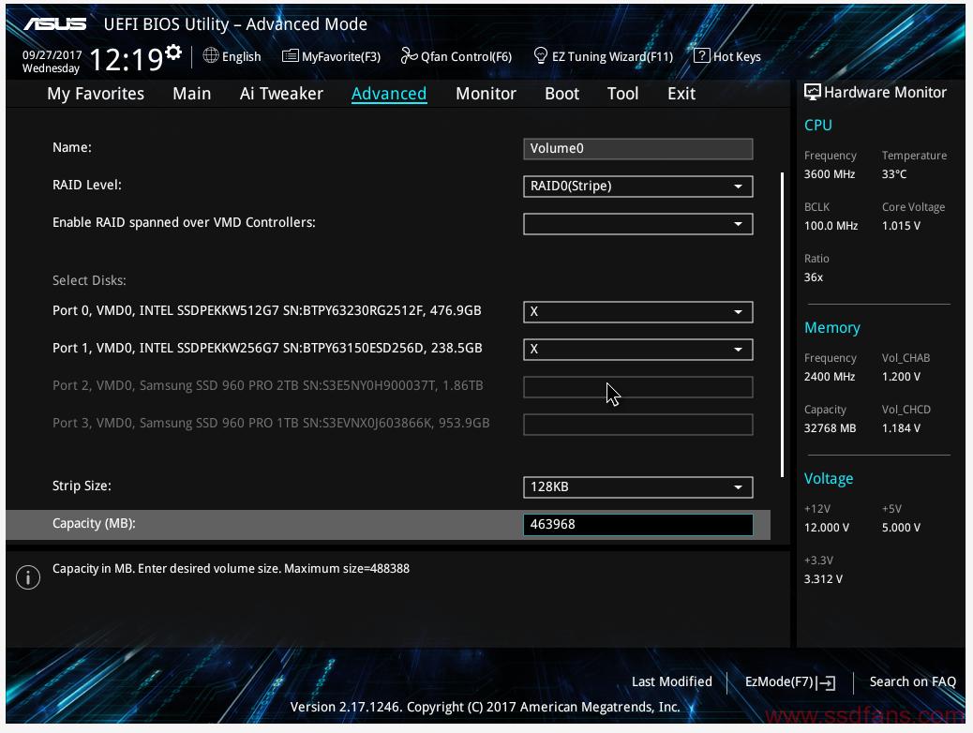Click the Enable RAID spanned over VMD label
Image resolution: width=973 pixels, height=733 pixels.
point(184,223)
